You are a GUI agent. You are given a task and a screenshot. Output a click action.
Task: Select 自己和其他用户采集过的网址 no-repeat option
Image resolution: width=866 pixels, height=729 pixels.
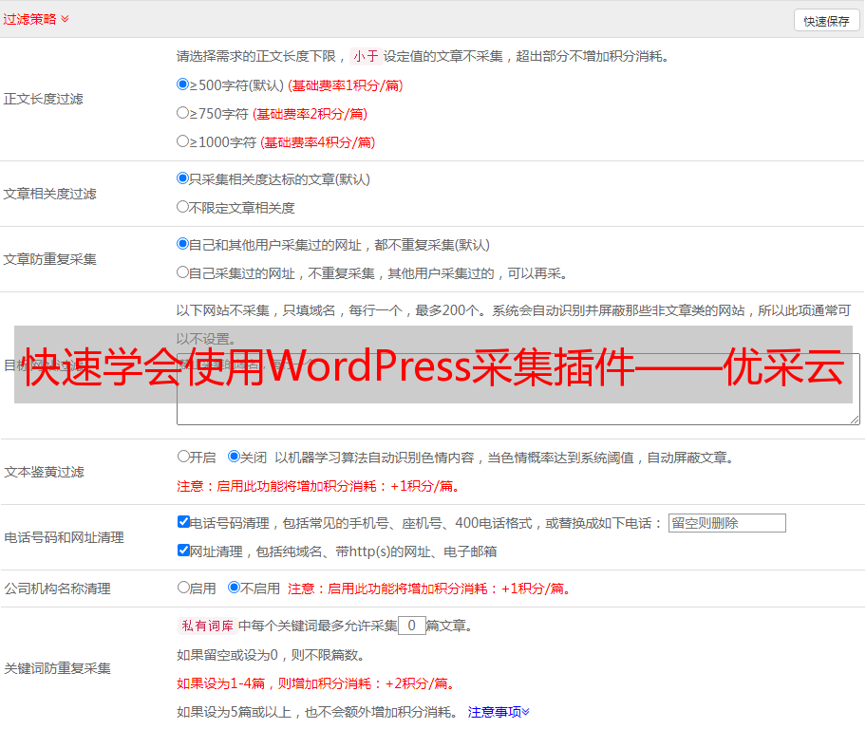click(183, 244)
